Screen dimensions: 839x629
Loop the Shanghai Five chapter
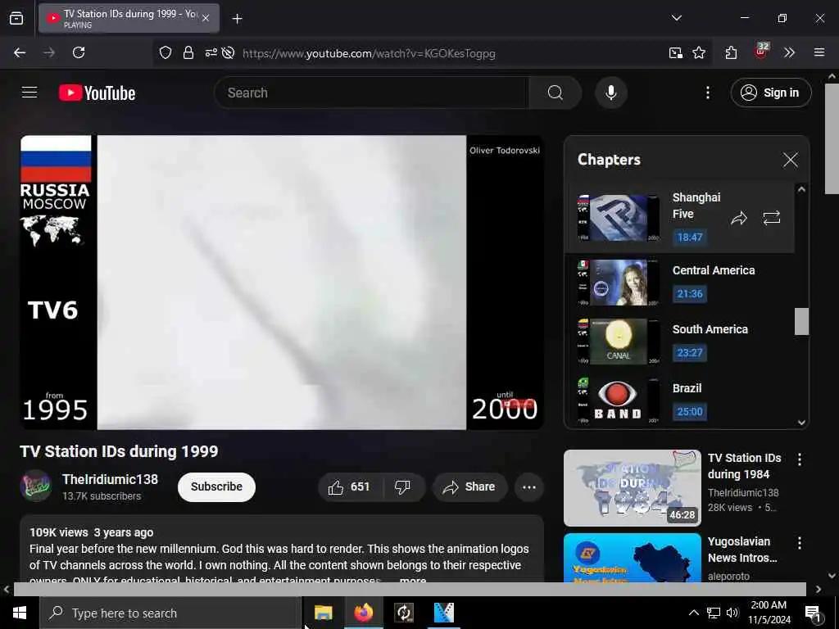pyautogui.click(x=771, y=218)
